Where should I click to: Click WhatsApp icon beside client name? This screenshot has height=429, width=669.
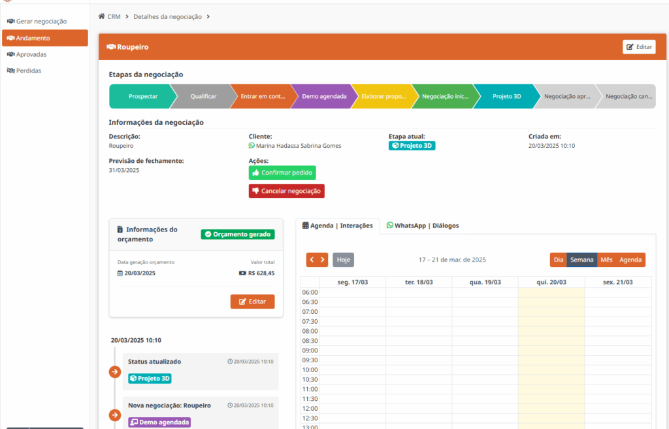pyautogui.click(x=252, y=146)
